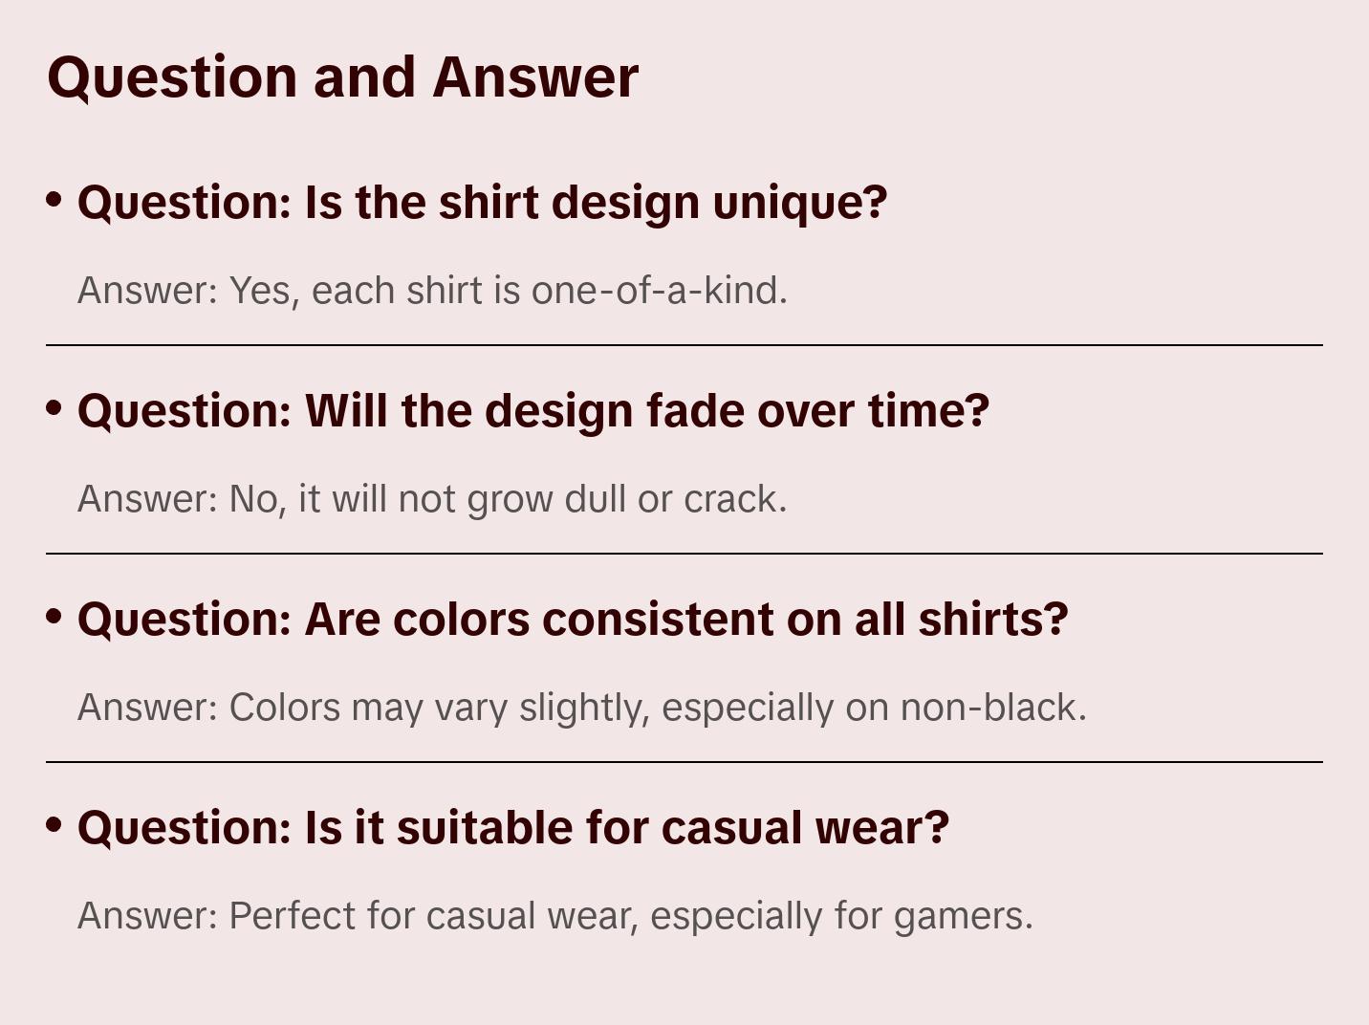Click the bullet beside shirt design unique question
Image resolution: width=1369 pixels, height=1025 pixels.
tap(54, 200)
